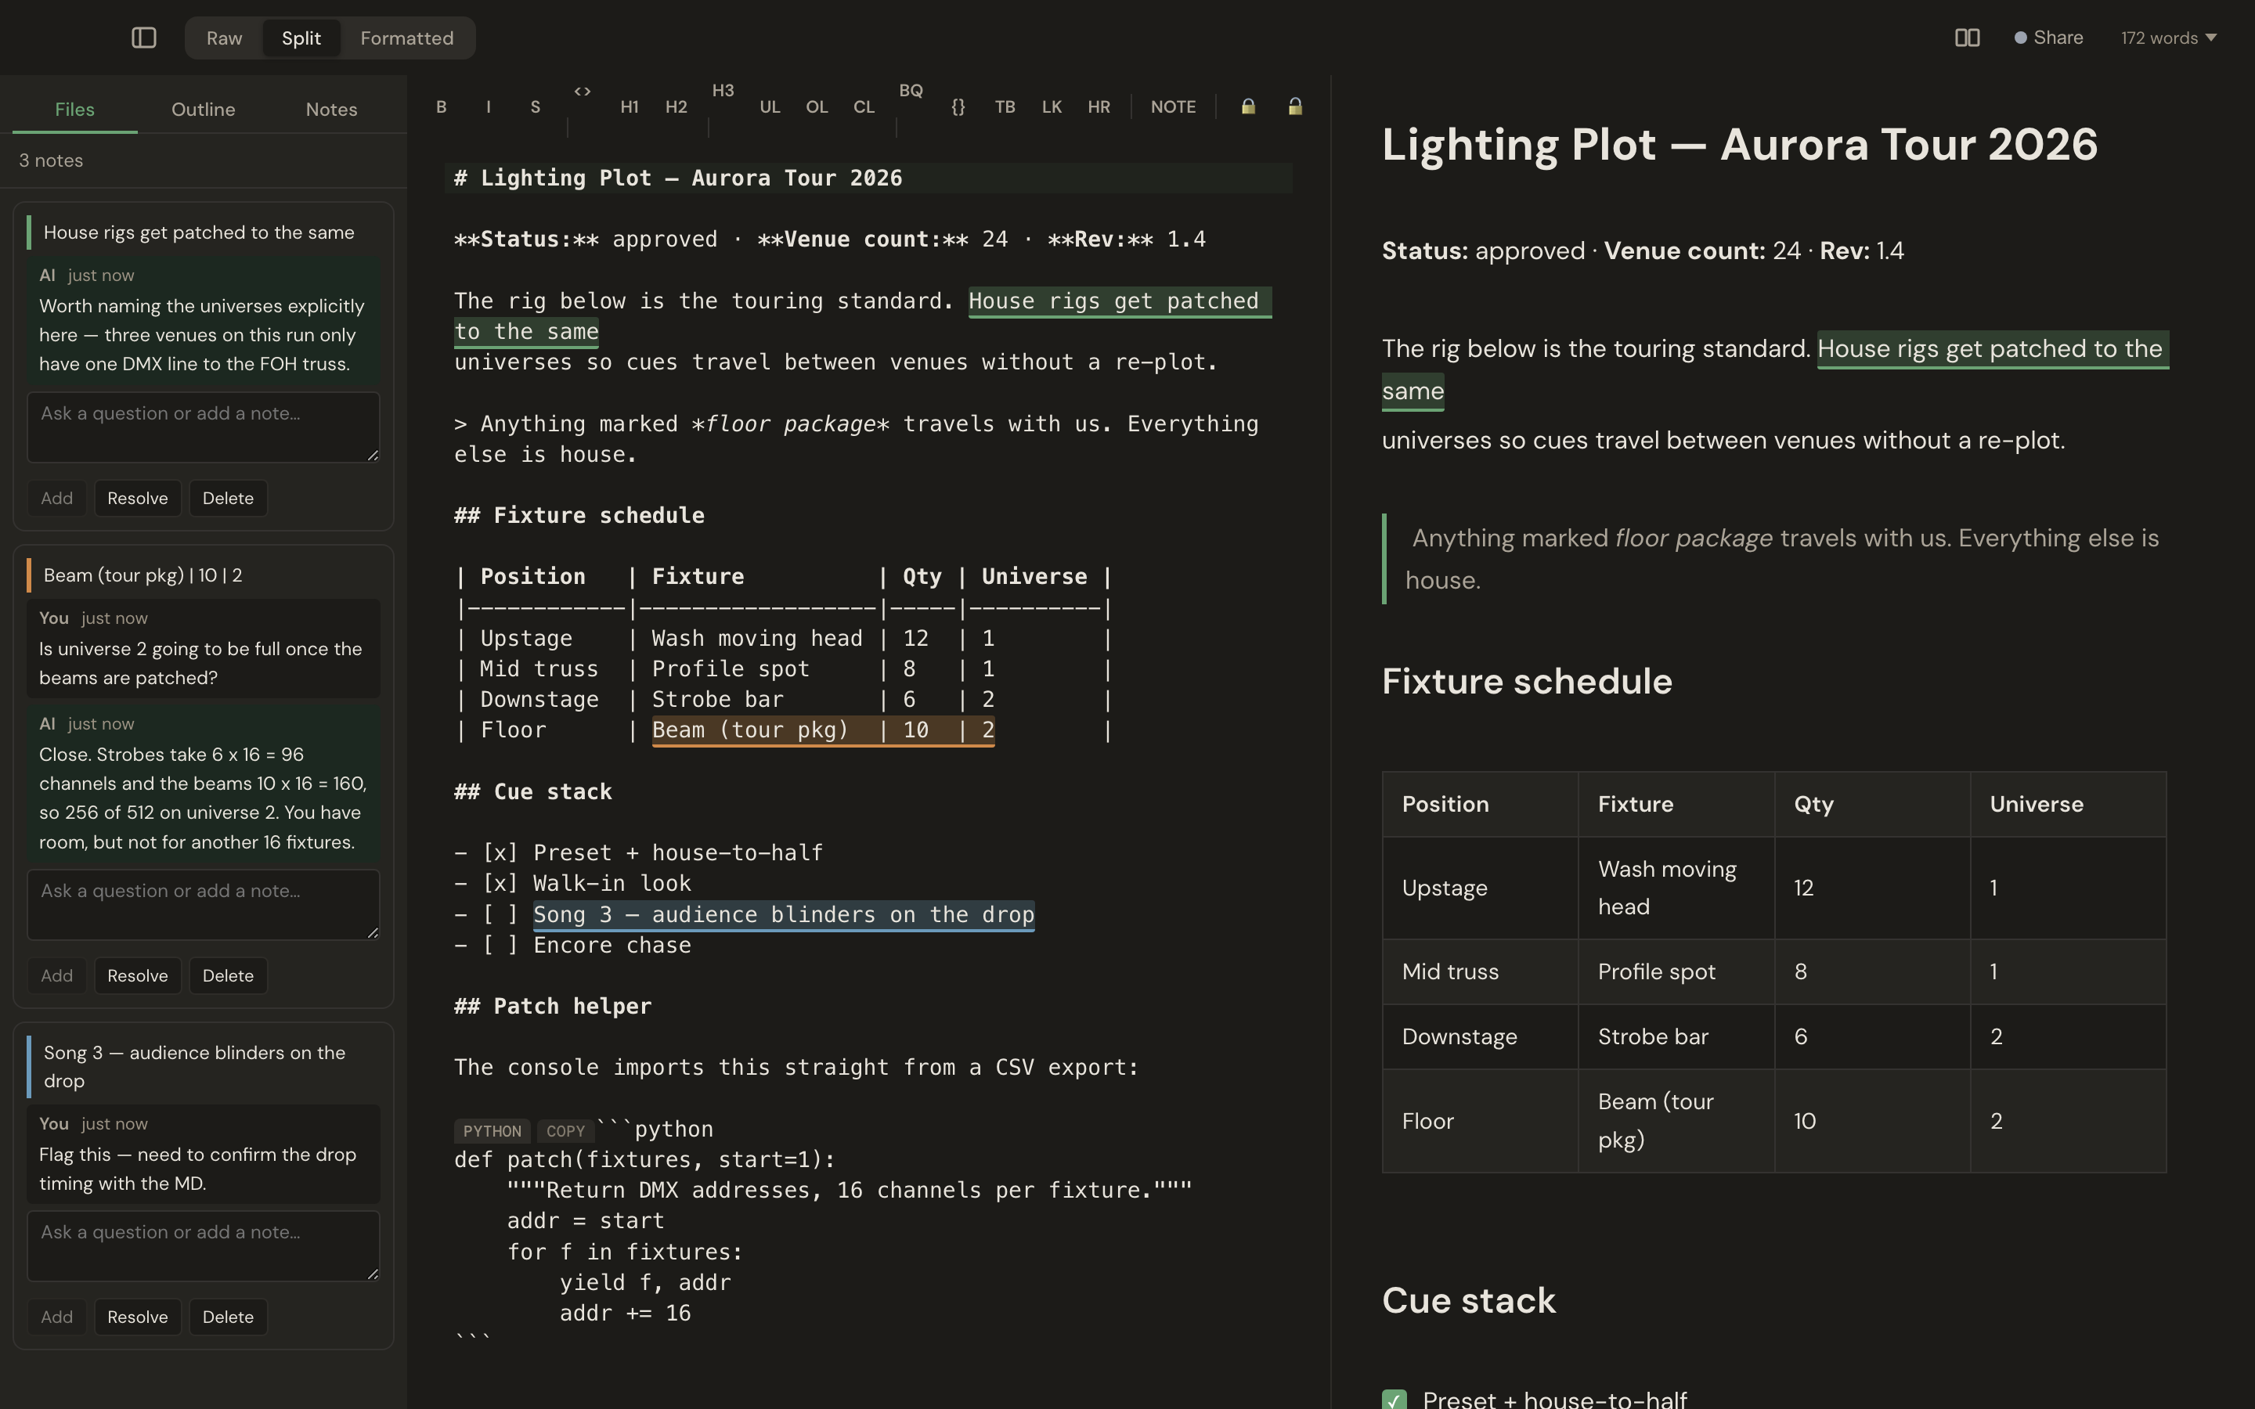Apply bold with the B tool
The image size is (2255, 1409).
[442, 106]
